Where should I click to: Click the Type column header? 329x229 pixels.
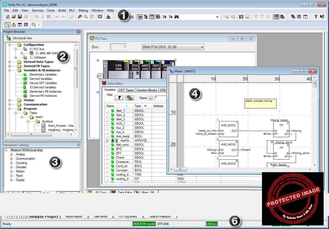142,106
